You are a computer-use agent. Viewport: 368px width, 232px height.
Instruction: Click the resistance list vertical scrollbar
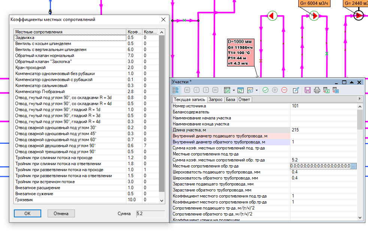[162, 113]
